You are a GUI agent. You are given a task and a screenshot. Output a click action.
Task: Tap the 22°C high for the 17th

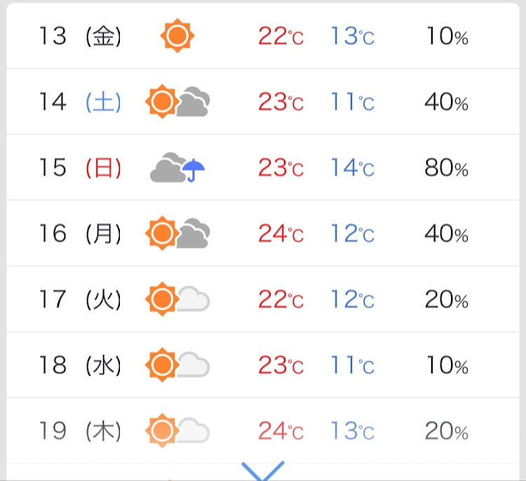pyautogui.click(x=281, y=299)
